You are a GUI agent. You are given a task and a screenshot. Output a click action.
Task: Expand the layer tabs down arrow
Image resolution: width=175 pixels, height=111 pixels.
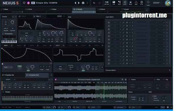[147, 10]
